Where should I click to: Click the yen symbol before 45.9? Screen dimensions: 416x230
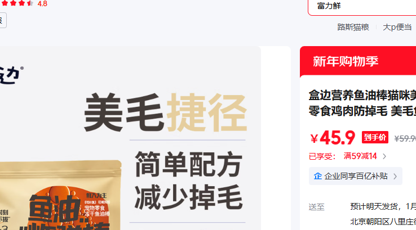coord(314,138)
